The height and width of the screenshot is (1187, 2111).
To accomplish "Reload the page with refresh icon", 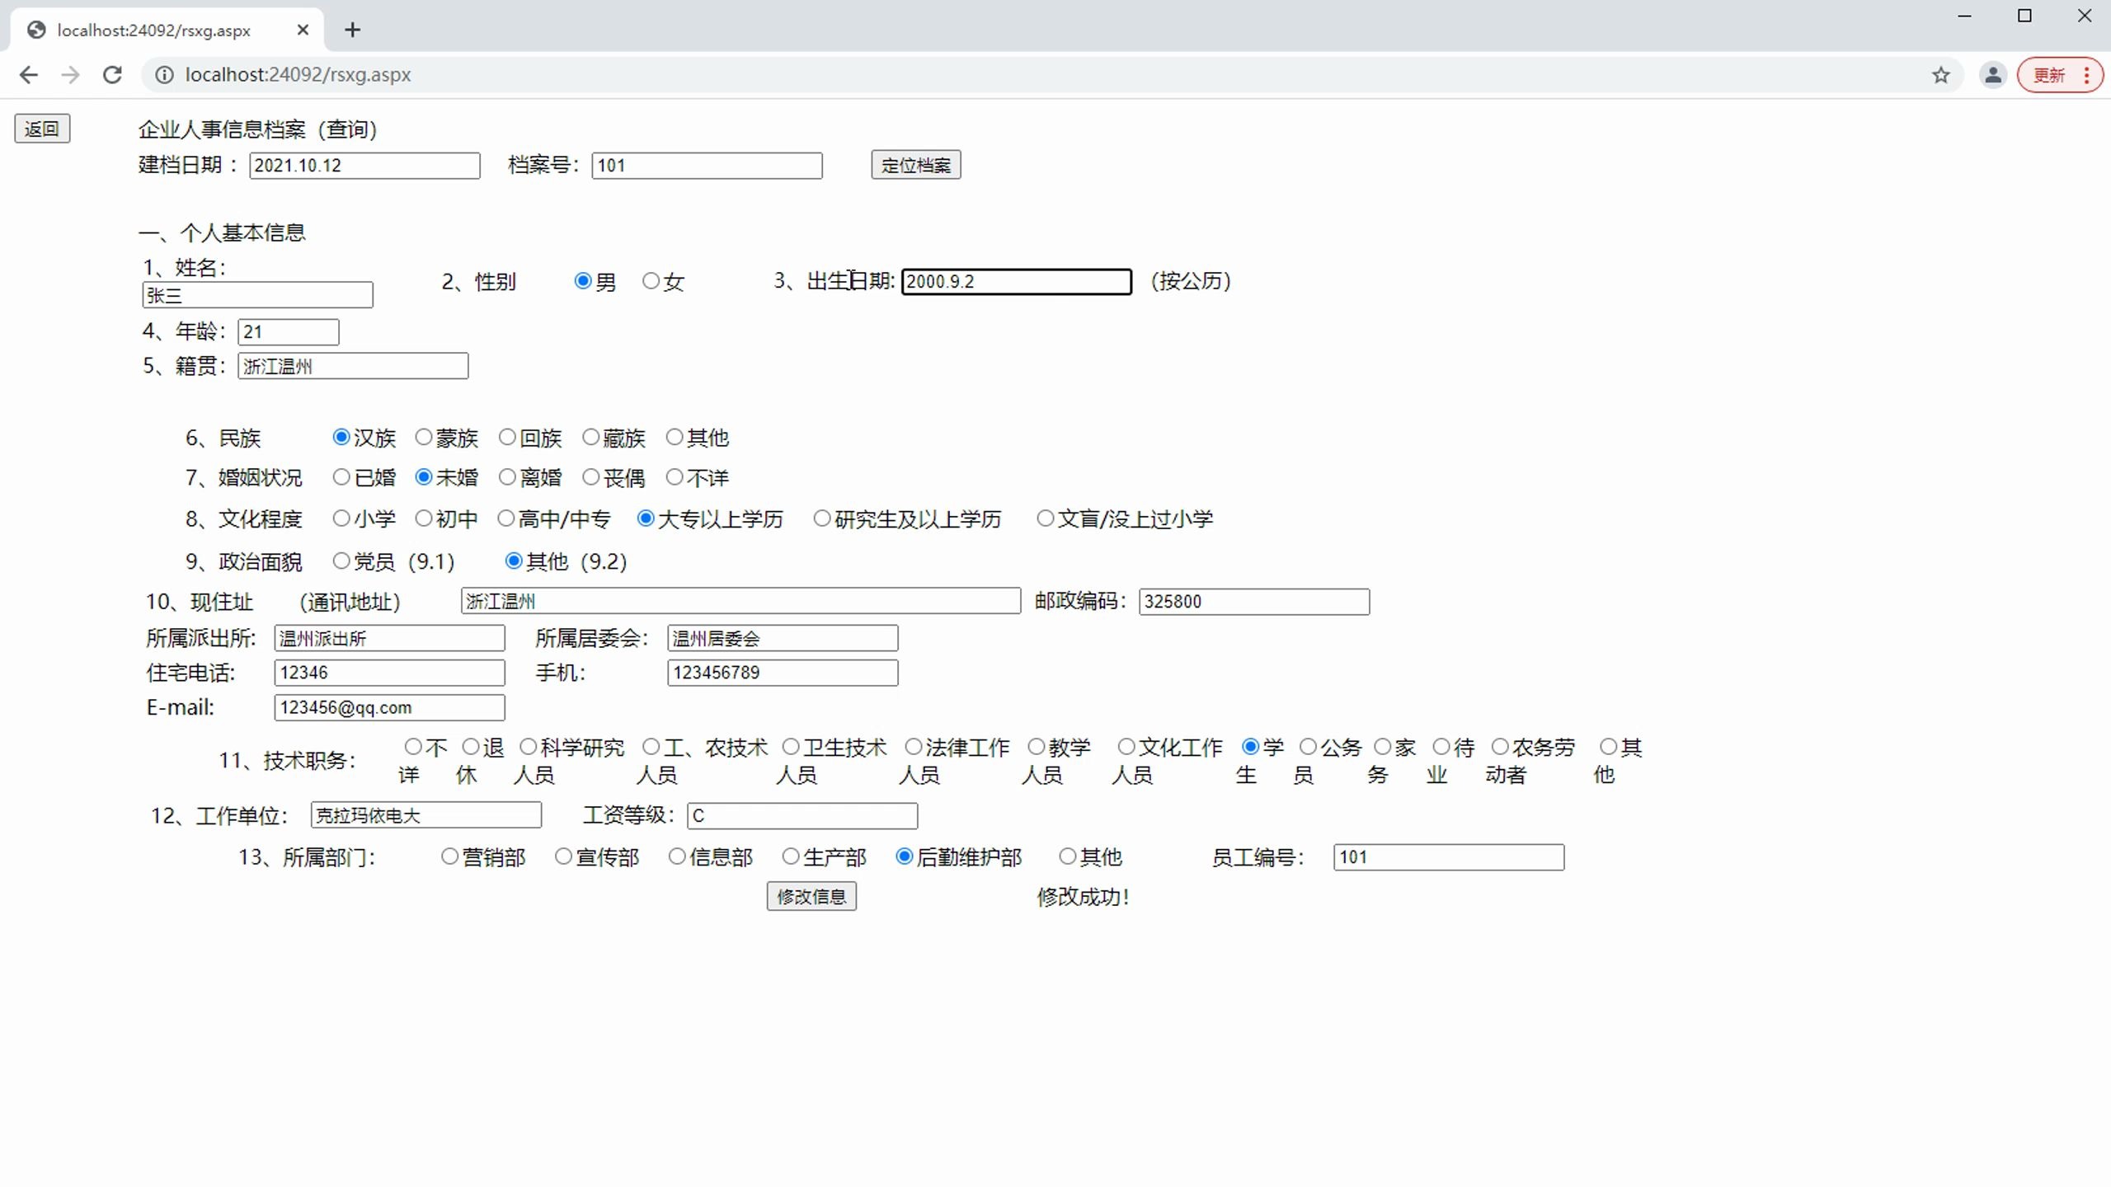I will pyautogui.click(x=113, y=75).
